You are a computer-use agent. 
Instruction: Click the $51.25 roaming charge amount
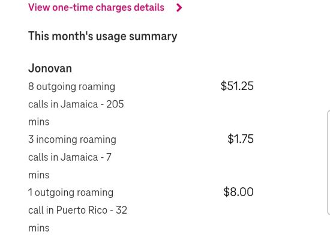coord(237,86)
